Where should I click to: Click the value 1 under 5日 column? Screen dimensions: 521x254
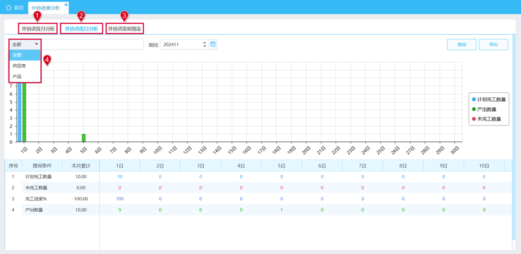282,210
